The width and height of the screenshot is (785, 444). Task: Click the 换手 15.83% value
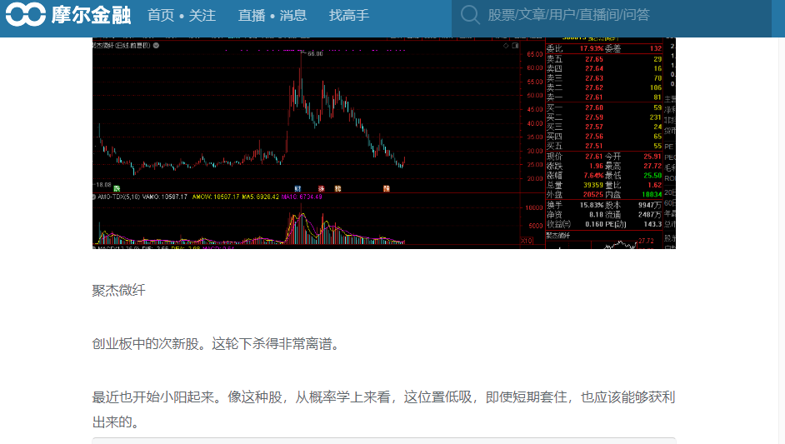click(592, 205)
